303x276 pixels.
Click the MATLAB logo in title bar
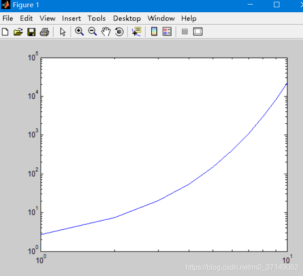click(x=6, y=5)
